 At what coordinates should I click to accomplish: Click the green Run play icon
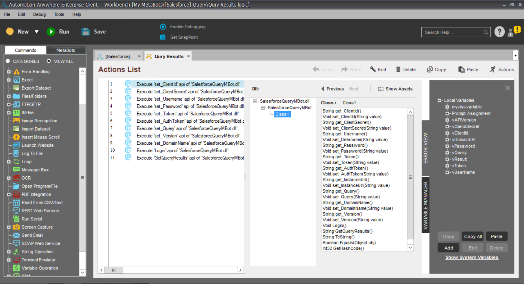pyautogui.click(x=51, y=32)
